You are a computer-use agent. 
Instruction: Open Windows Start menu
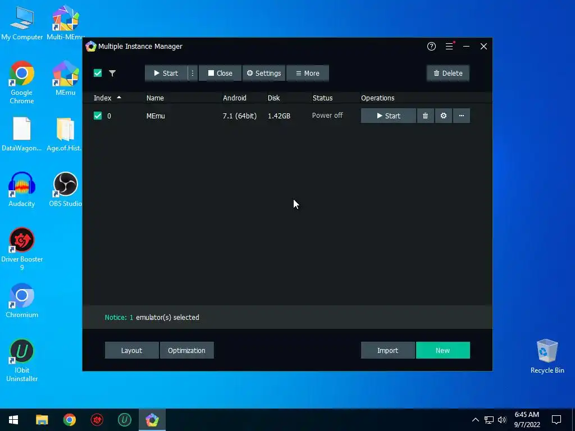(x=13, y=420)
